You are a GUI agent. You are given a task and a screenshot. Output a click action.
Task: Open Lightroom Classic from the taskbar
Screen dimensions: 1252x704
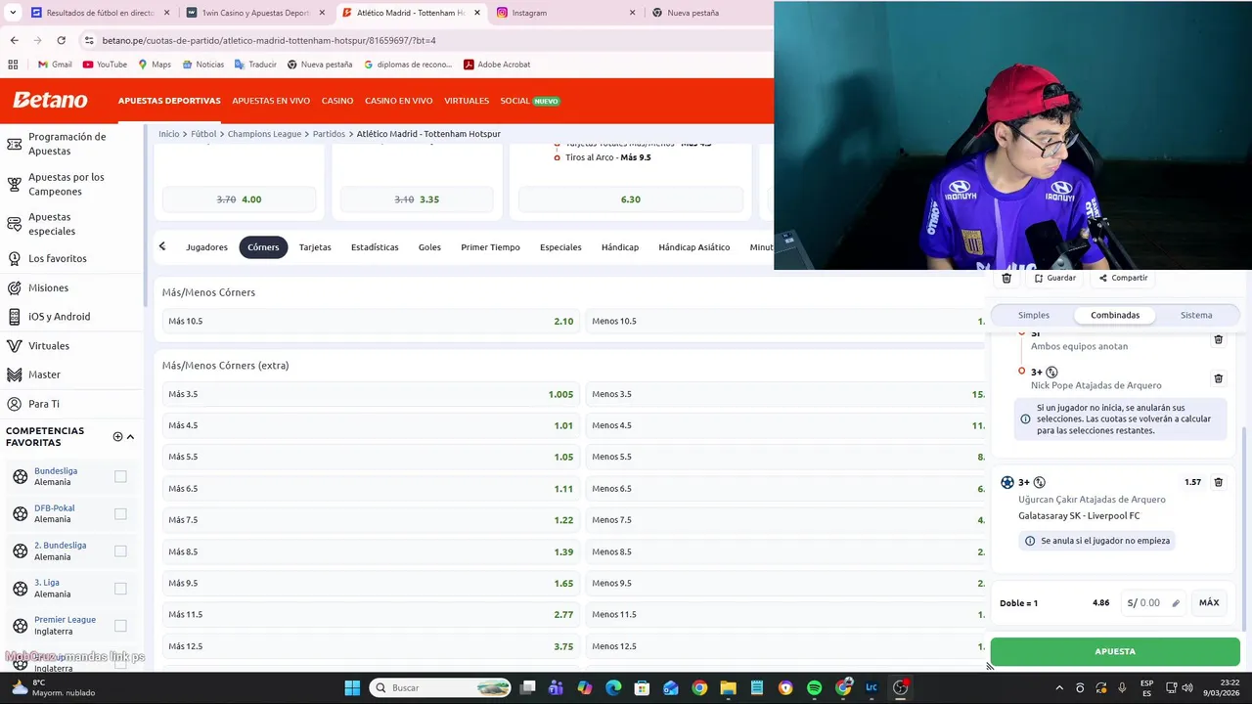coord(872,687)
